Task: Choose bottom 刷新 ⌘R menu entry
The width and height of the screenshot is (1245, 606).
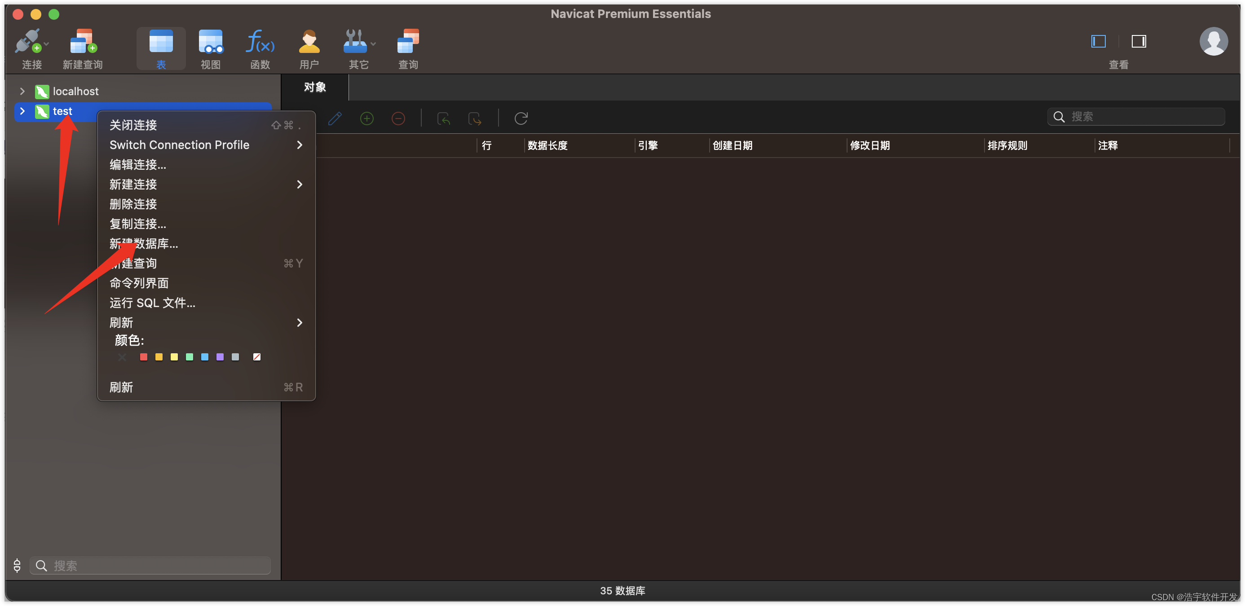Action: tap(206, 387)
